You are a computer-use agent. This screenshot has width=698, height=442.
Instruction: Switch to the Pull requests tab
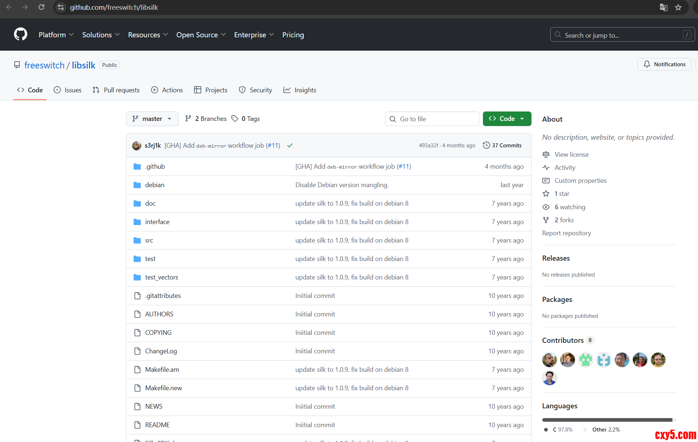[x=116, y=90]
